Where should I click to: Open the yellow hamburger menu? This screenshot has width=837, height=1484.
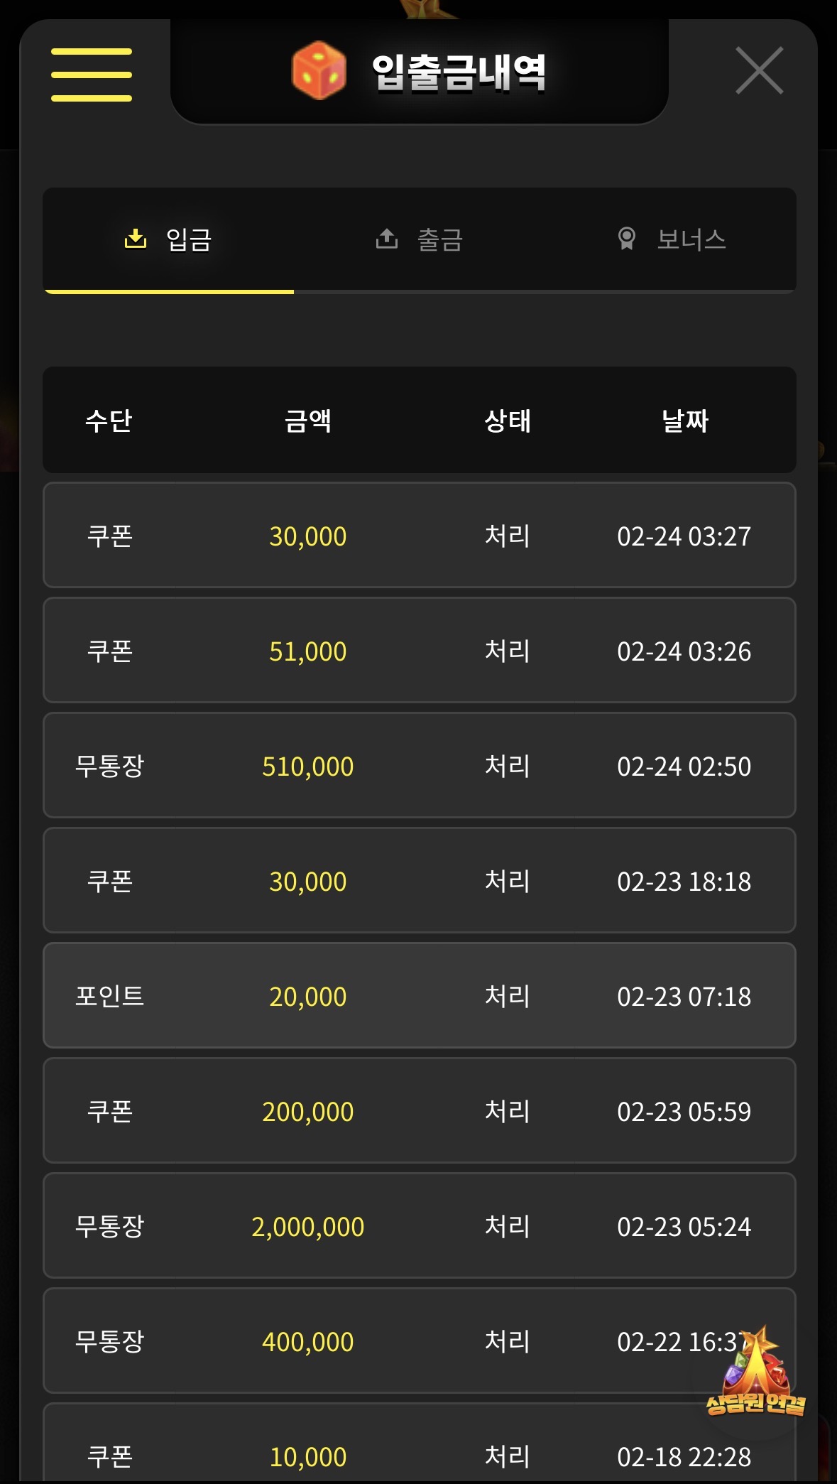point(92,75)
